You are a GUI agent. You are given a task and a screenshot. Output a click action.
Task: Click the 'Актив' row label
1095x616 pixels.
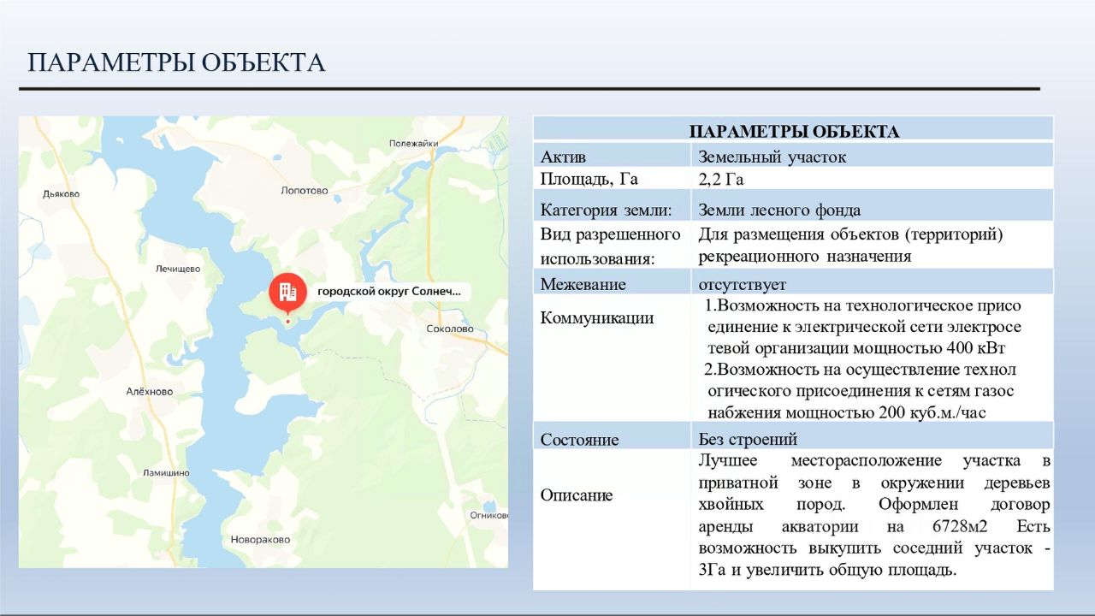(x=563, y=157)
